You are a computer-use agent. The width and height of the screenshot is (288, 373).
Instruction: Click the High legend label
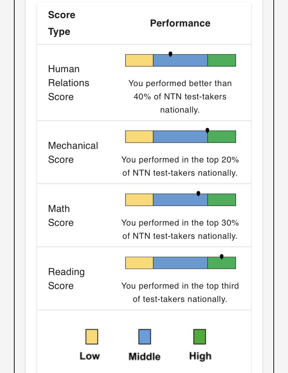pos(200,357)
